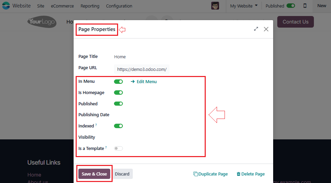Click the Home footer link

pos(34,175)
